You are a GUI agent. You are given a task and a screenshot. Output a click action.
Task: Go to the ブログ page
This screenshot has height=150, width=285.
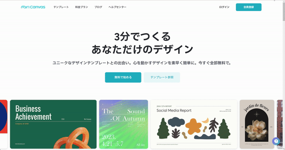point(98,7)
